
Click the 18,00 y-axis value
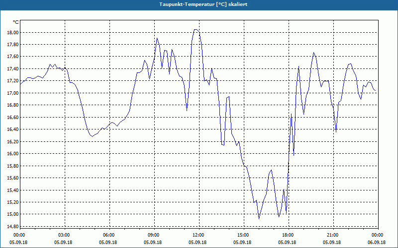point(13,32)
